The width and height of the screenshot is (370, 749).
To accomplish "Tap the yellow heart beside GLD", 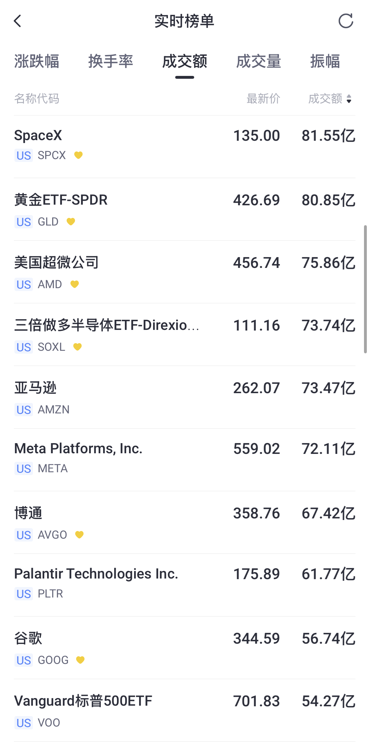I will pos(71,221).
